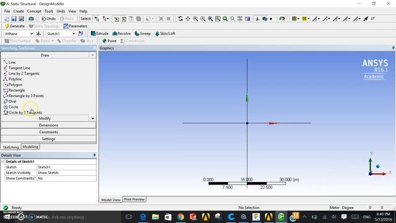Image resolution: width=396 pixels, height=223 pixels.
Task: Open File Explorer from the taskbar
Action: click(x=155, y=217)
